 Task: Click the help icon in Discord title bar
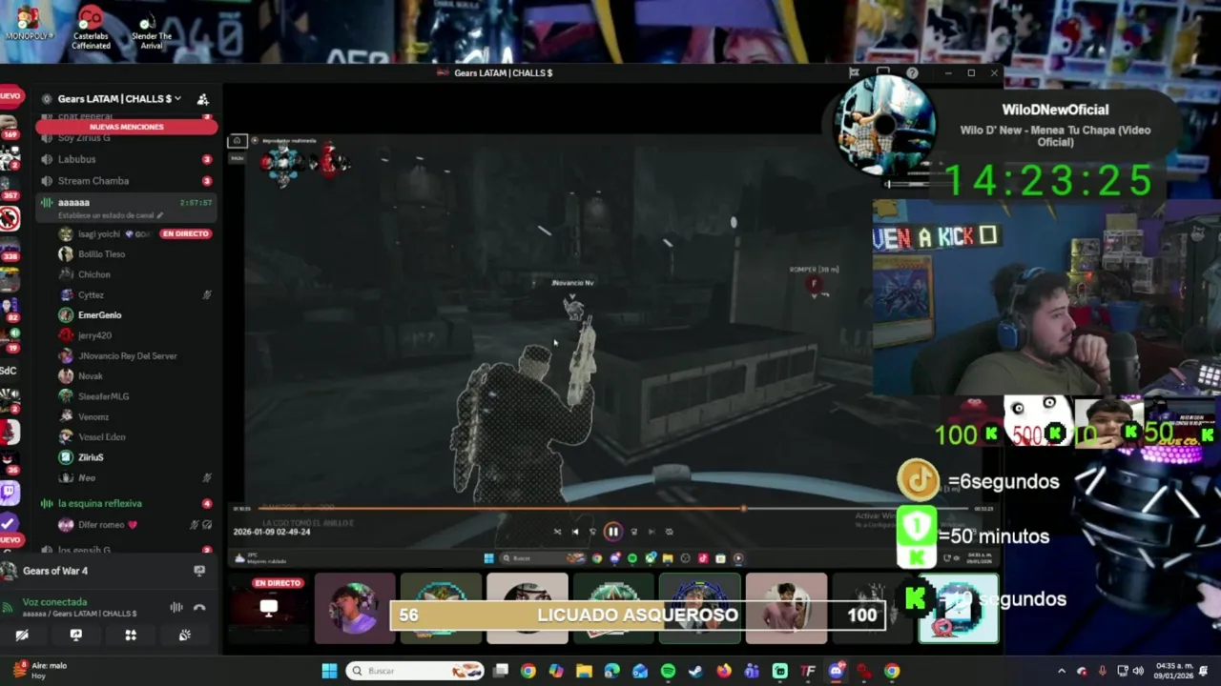click(913, 72)
